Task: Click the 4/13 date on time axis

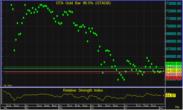Action: point(40,106)
